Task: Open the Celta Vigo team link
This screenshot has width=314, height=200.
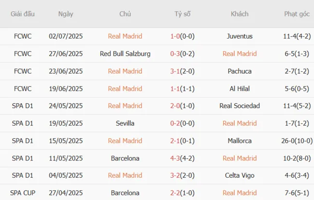Action: coord(240,175)
